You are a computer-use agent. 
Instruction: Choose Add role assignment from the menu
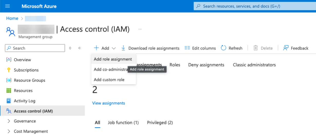click(x=113, y=59)
